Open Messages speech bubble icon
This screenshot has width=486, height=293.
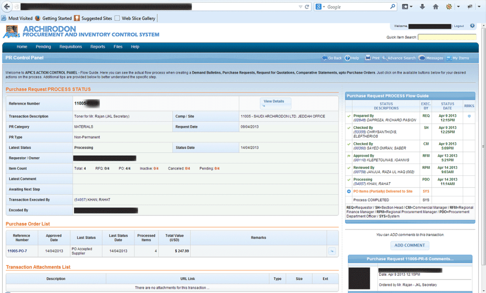click(x=422, y=58)
